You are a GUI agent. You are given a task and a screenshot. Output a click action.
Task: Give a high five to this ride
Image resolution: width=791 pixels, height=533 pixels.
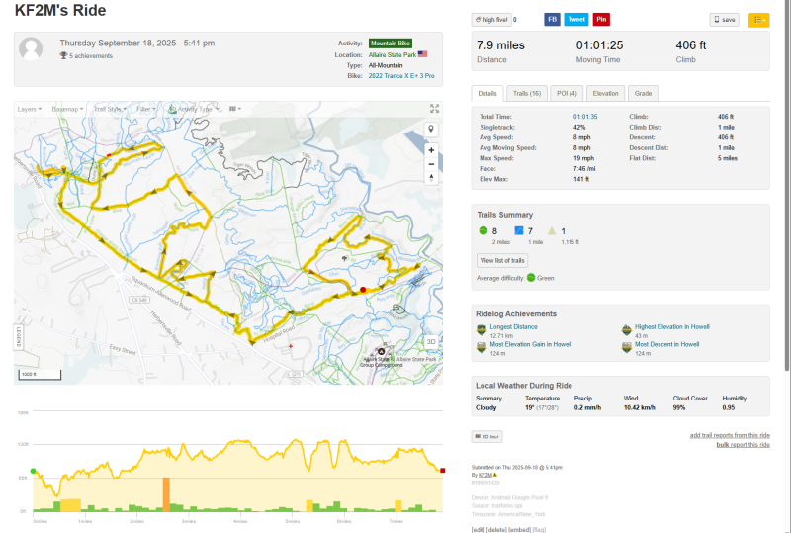pos(491,19)
